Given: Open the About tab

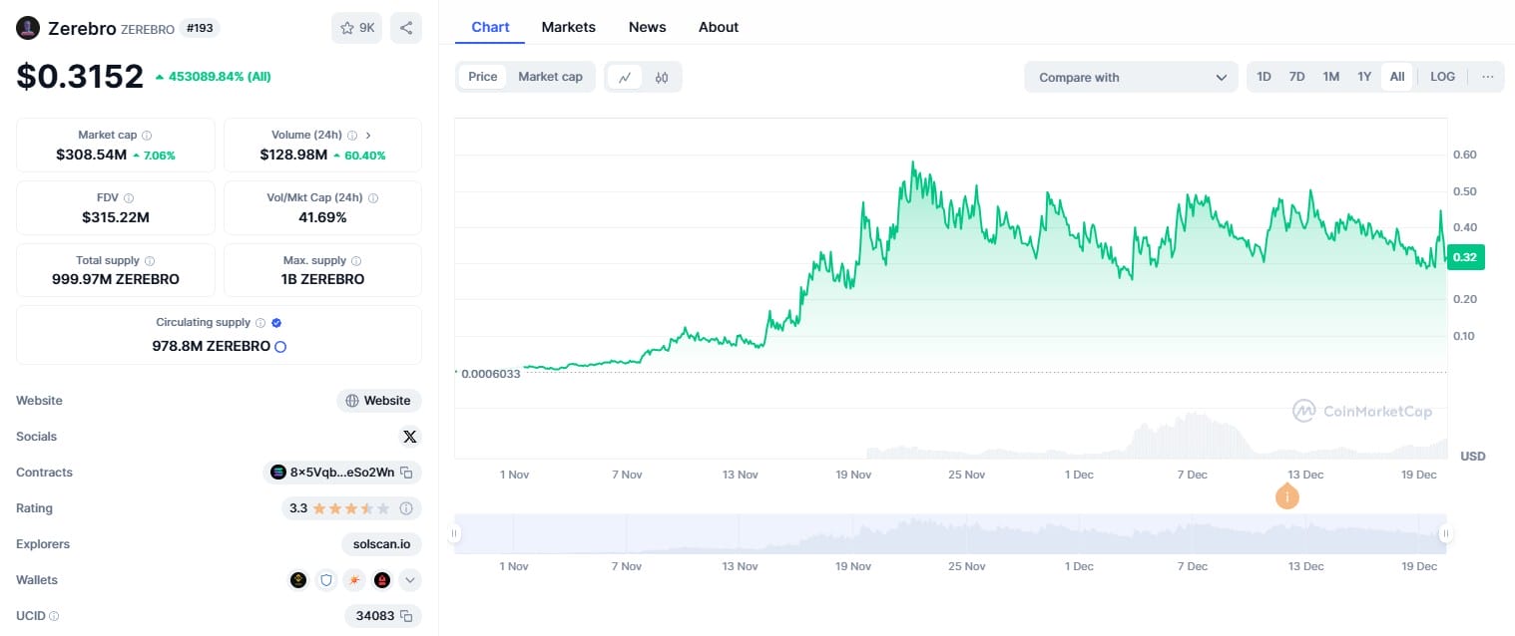Looking at the screenshot, I should point(719,27).
